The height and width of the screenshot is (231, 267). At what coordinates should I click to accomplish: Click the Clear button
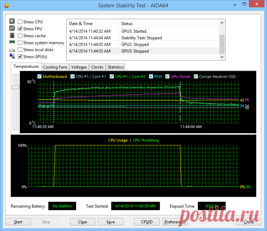[x=83, y=222]
